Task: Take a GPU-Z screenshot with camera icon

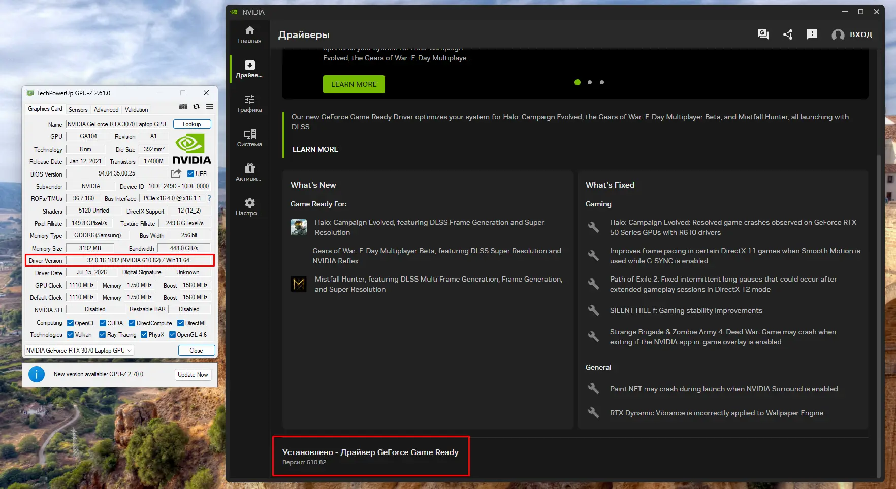Action: click(x=183, y=107)
